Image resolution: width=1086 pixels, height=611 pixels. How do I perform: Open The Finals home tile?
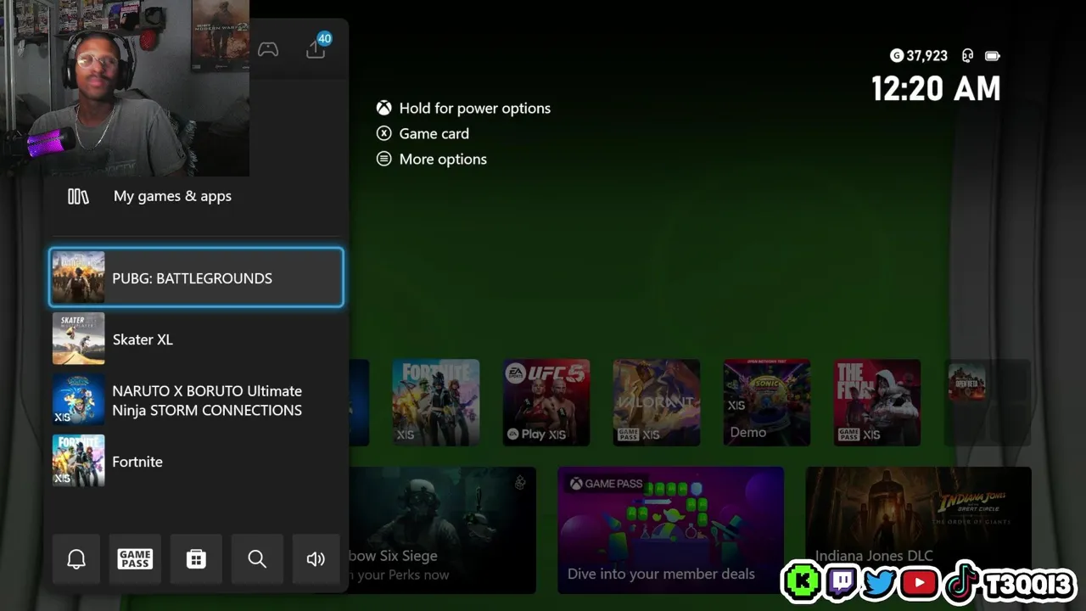pos(877,402)
